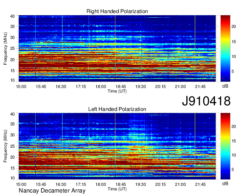Click the 21:45 time tick of upper plot
This screenshot has width=240, height=195.
[200, 87]
